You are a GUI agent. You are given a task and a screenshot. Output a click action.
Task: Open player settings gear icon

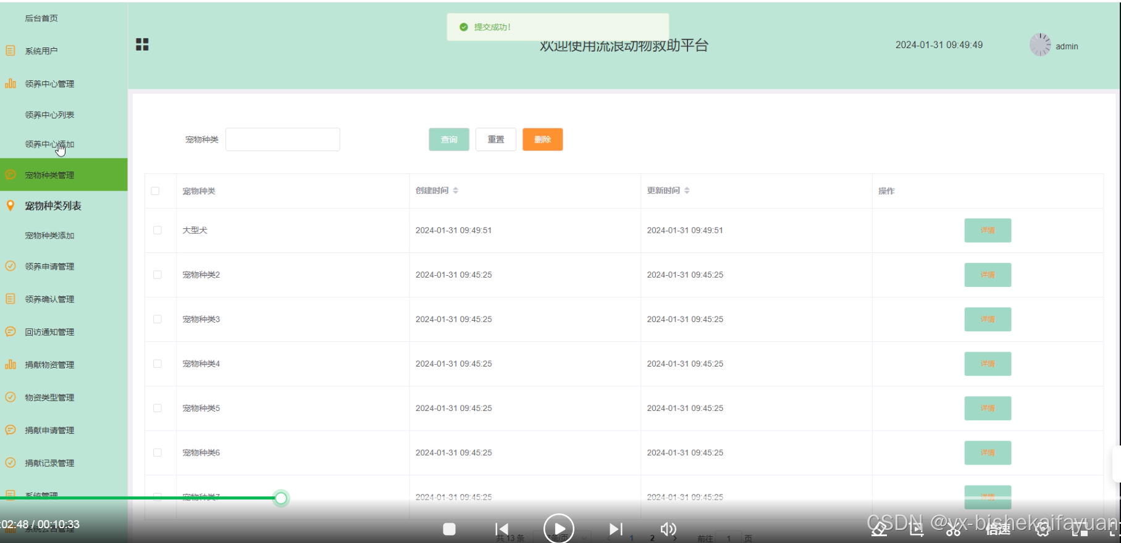click(x=1043, y=529)
